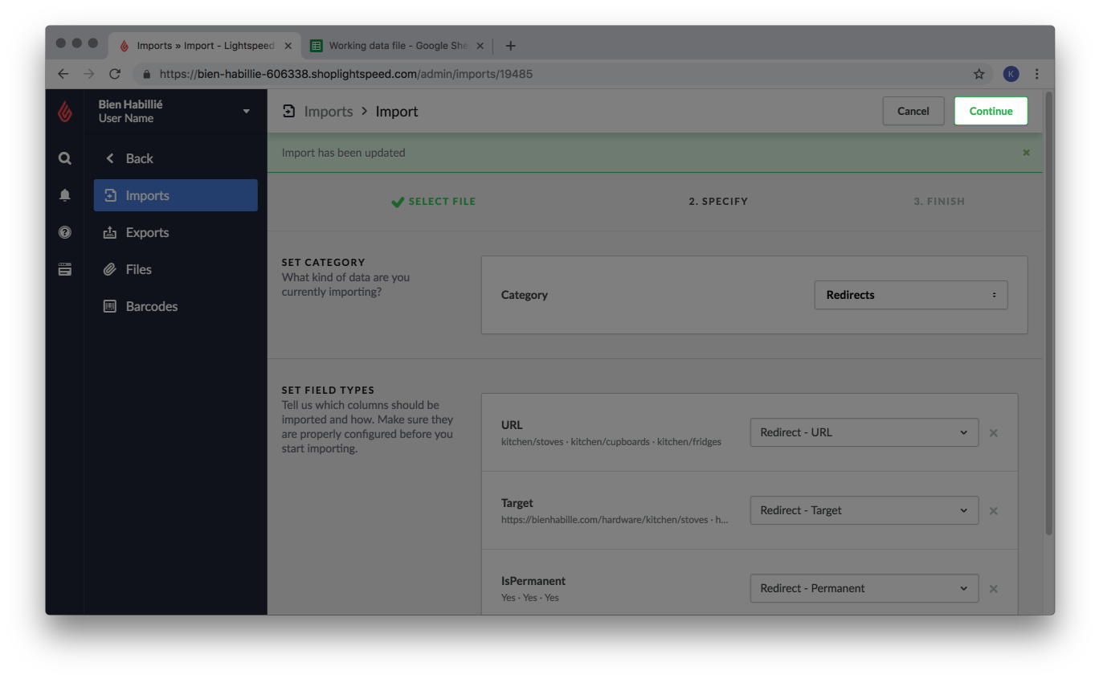Open a new browser tab
The height and width of the screenshot is (679, 1099).
[511, 46]
